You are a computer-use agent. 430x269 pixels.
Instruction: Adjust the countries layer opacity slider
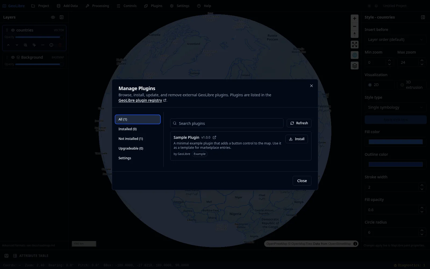tap(40, 37)
